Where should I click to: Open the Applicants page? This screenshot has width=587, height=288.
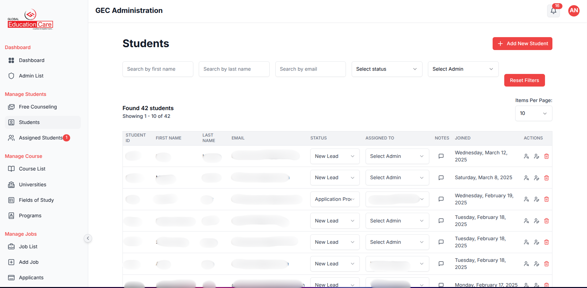click(43, 278)
